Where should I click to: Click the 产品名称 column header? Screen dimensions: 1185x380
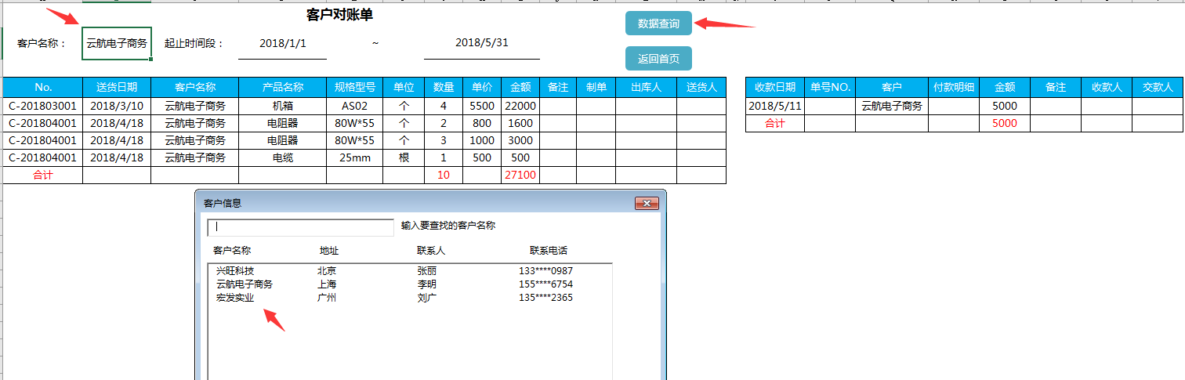[x=283, y=87]
